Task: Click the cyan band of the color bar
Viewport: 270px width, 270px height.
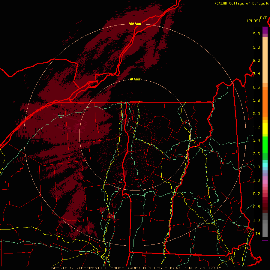Action: [265, 165]
